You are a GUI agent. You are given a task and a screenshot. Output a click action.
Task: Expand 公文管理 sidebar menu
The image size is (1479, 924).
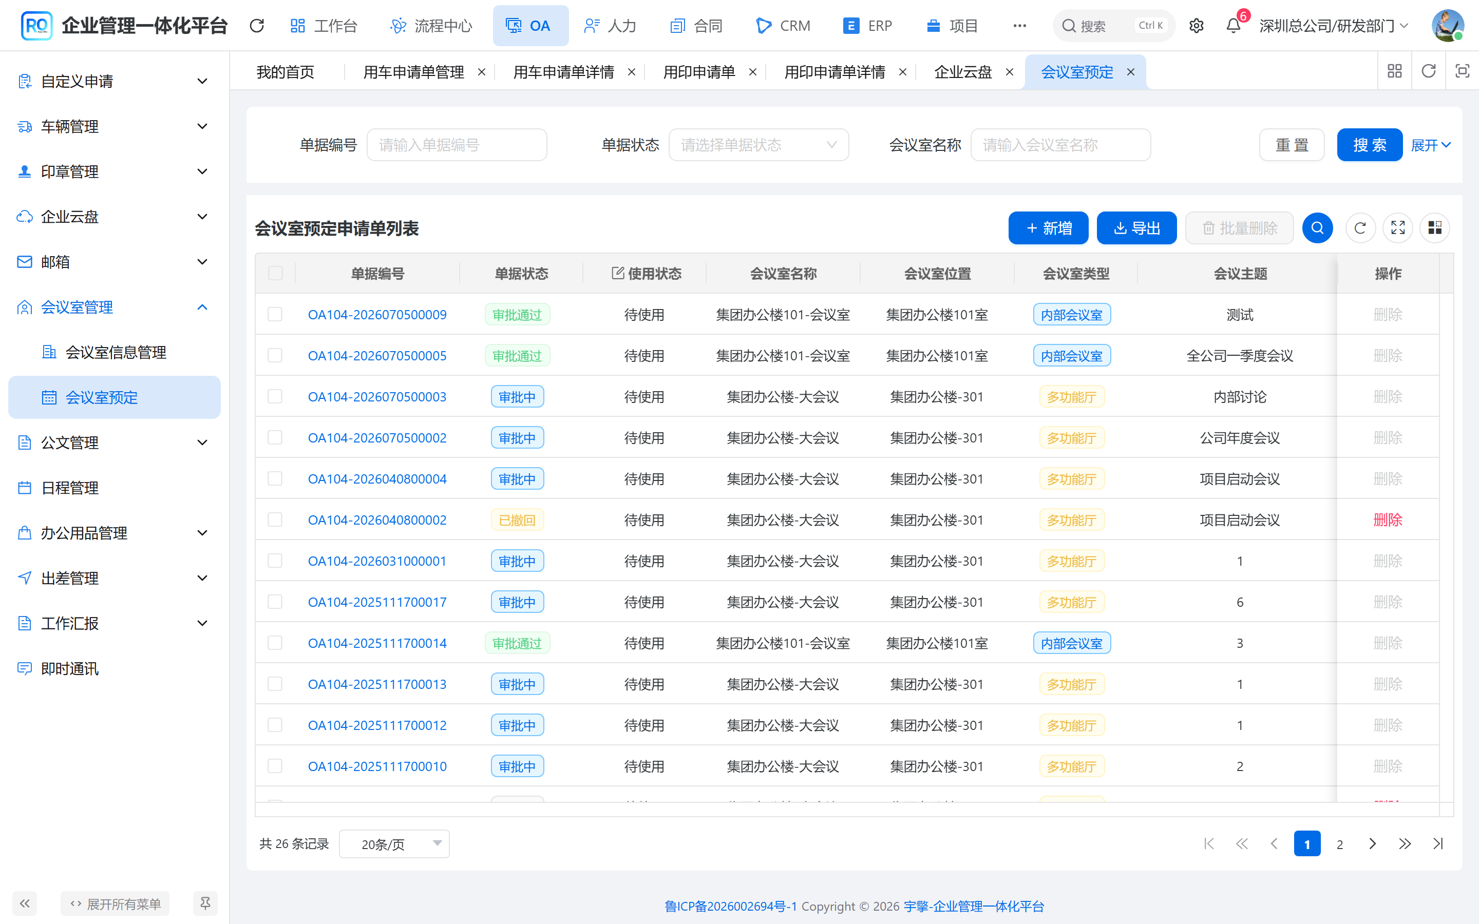115,442
